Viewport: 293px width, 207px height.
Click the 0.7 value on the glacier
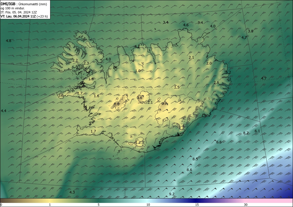coord(164,103)
